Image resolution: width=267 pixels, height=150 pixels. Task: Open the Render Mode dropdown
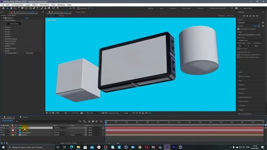point(33,53)
